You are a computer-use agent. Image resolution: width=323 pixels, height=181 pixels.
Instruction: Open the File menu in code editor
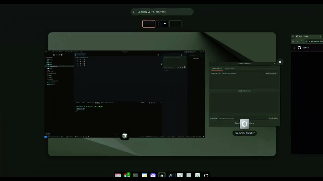pyautogui.click(x=53, y=52)
